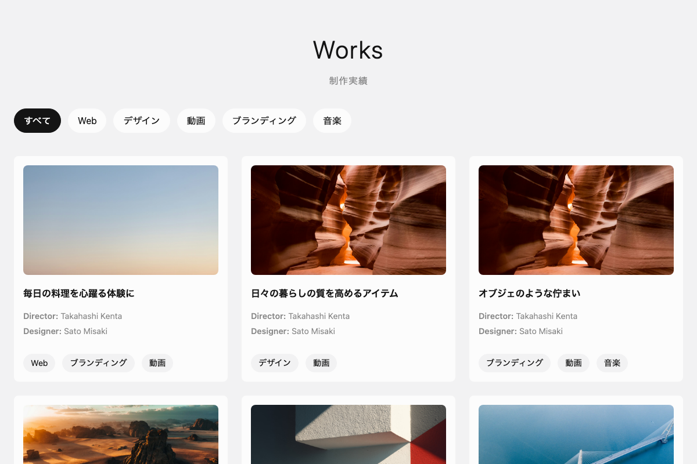
Task: Click Designer line in 毎日の料理 card
Action: pos(65,331)
